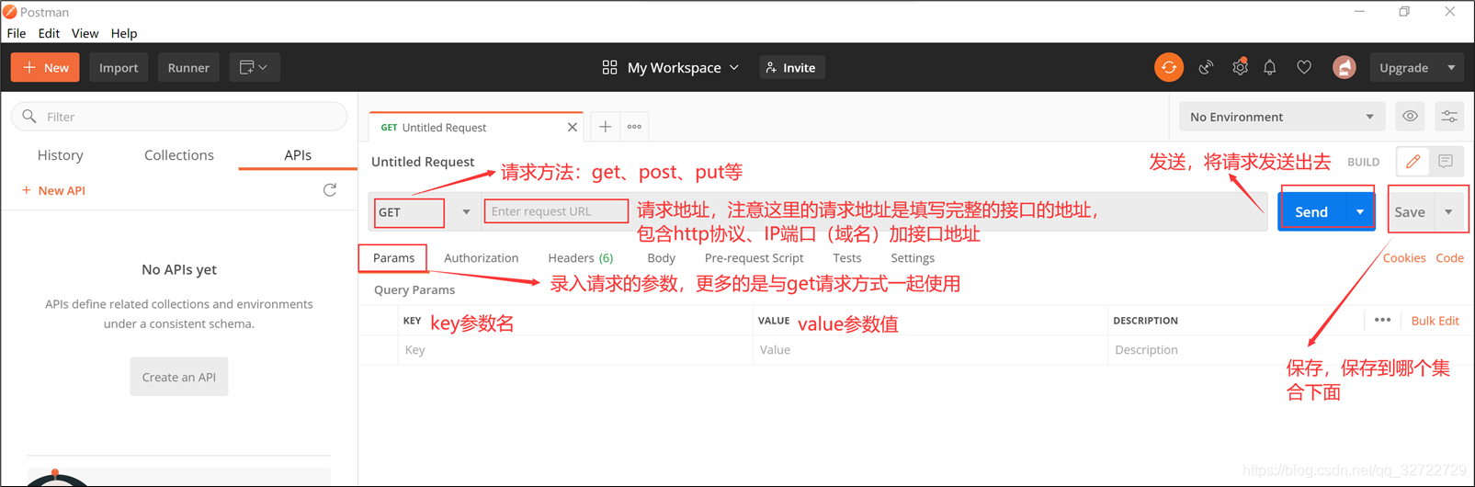Expand the My Workspace switcher
This screenshot has width=1475, height=487.
671,67
